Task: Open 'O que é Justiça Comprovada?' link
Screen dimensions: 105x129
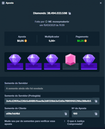Action: pyautogui.click(x=76, y=123)
